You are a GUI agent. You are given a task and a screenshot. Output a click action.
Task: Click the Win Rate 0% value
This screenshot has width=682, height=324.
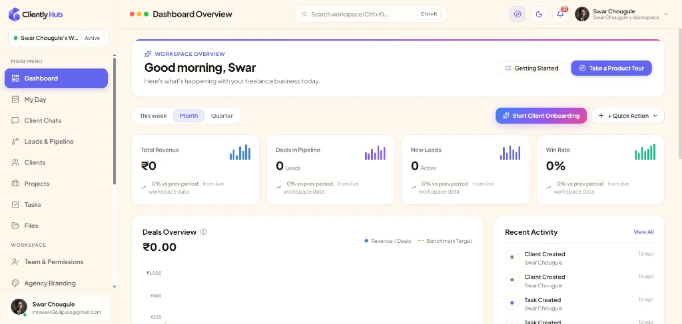[x=555, y=166]
